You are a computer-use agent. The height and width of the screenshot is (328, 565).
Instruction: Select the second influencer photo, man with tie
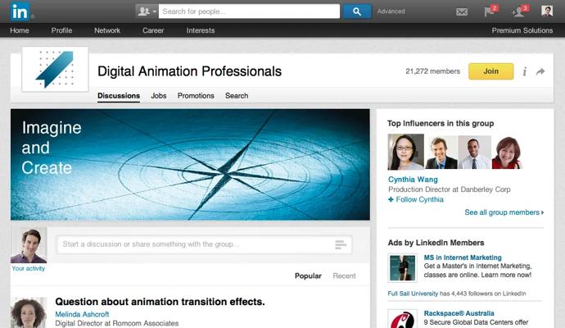441,153
